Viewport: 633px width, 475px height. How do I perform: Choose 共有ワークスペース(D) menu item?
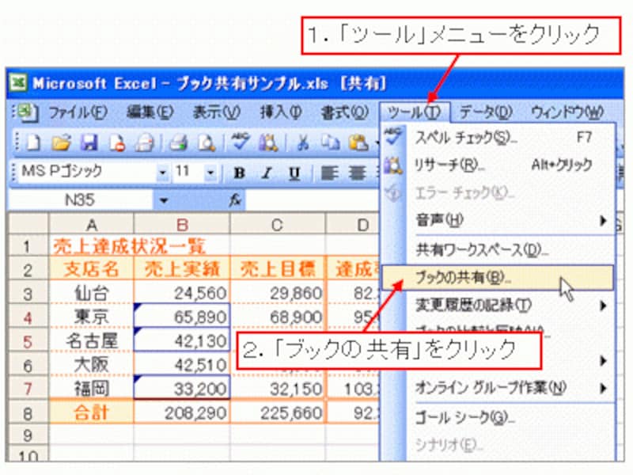pyautogui.click(x=498, y=250)
